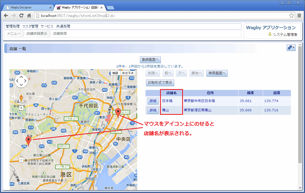
Task: Open the Chrome hamburger menu
Action: [x=299, y=16]
